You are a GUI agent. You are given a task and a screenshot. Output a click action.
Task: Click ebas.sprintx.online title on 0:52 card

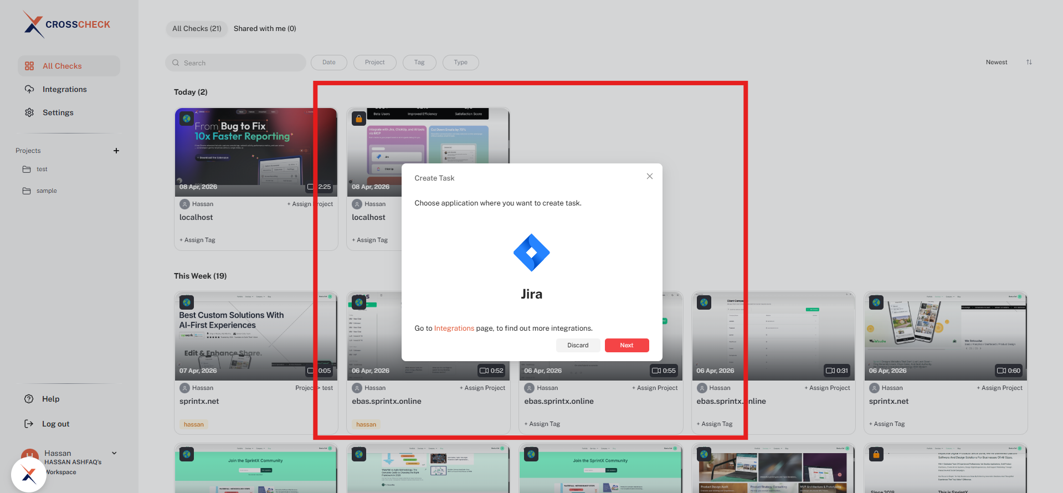387,401
